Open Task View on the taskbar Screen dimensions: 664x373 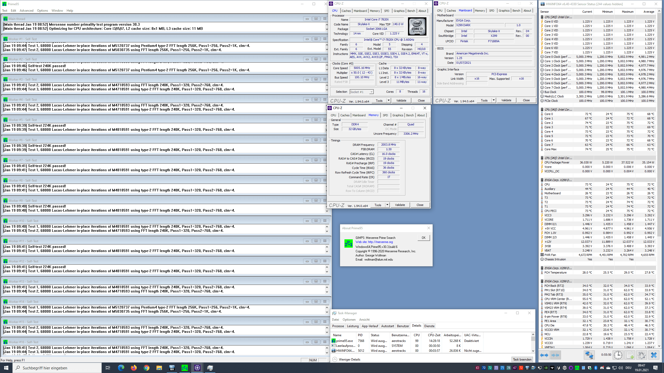pos(108,368)
